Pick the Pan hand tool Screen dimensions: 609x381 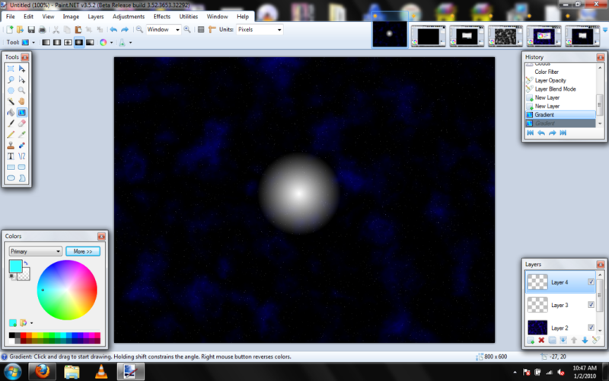(x=22, y=101)
